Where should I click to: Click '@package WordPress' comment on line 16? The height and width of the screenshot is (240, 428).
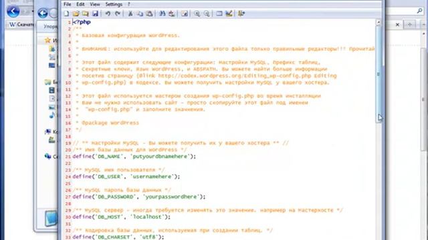pyautogui.click(x=110, y=123)
